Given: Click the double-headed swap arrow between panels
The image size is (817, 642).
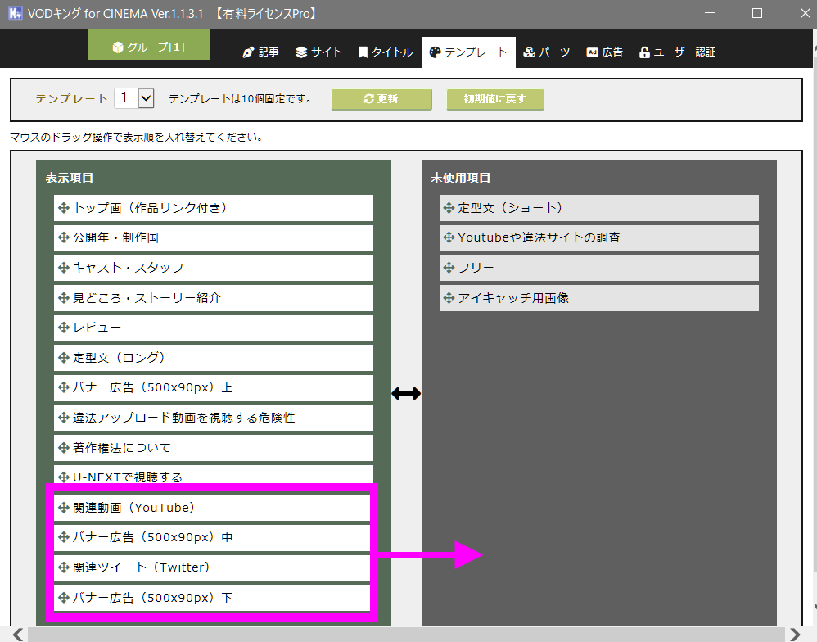Looking at the screenshot, I should (406, 394).
